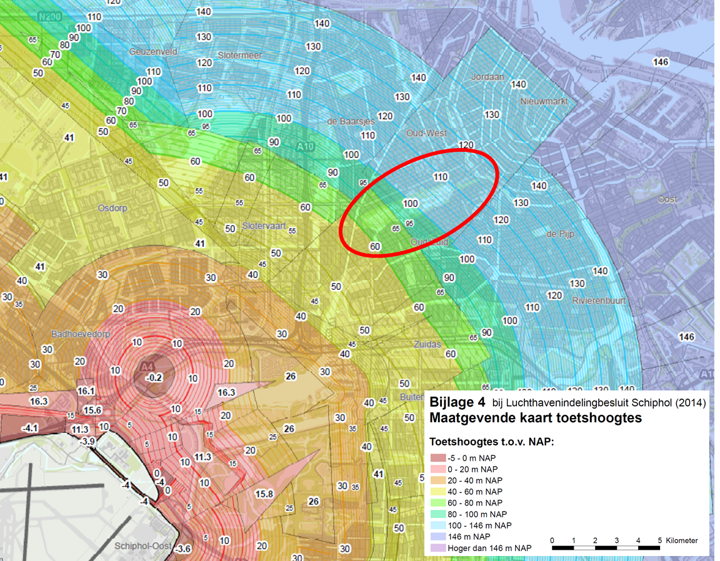Click the Luchthavenindelingbesluit Schiphol (2014) subtitle
The height and width of the screenshot is (561, 720).
(606, 403)
